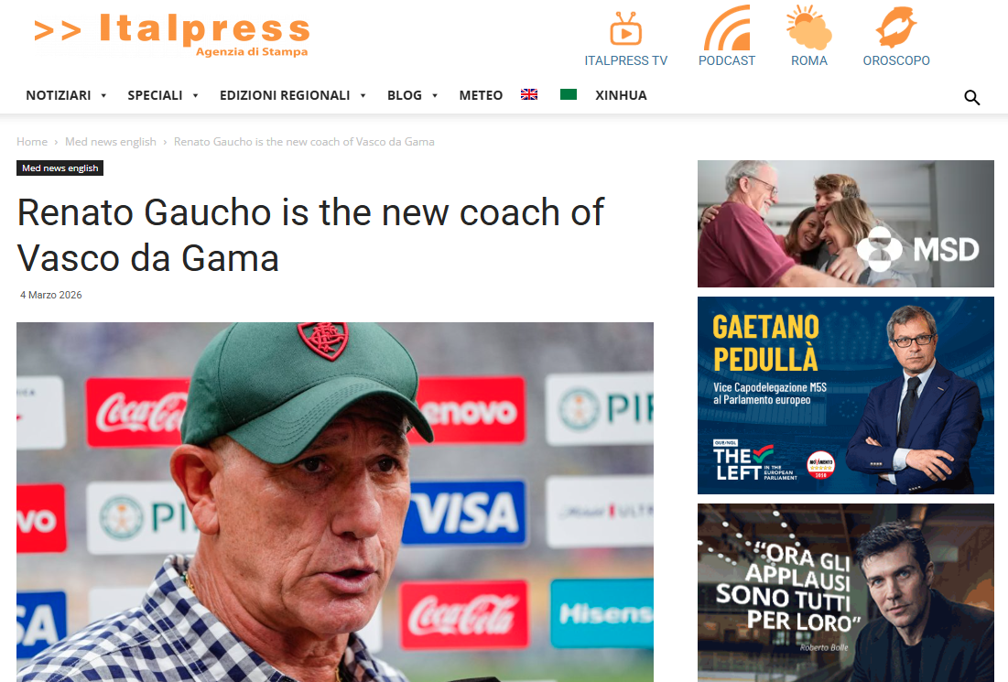Open the Gaetano Pedullà banner
Viewport: 1008px width, 682px height.
(x=845, y=395)
